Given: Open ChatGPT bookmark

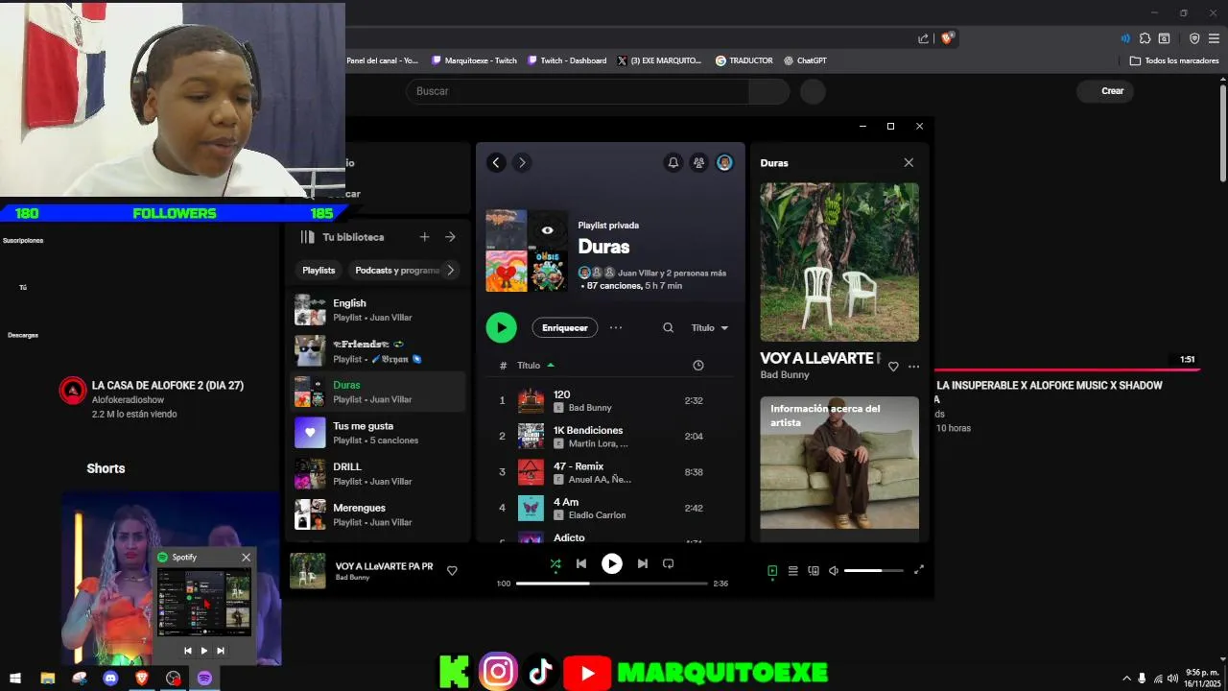Looking at the screenshot, I should [x=805, y=60].
